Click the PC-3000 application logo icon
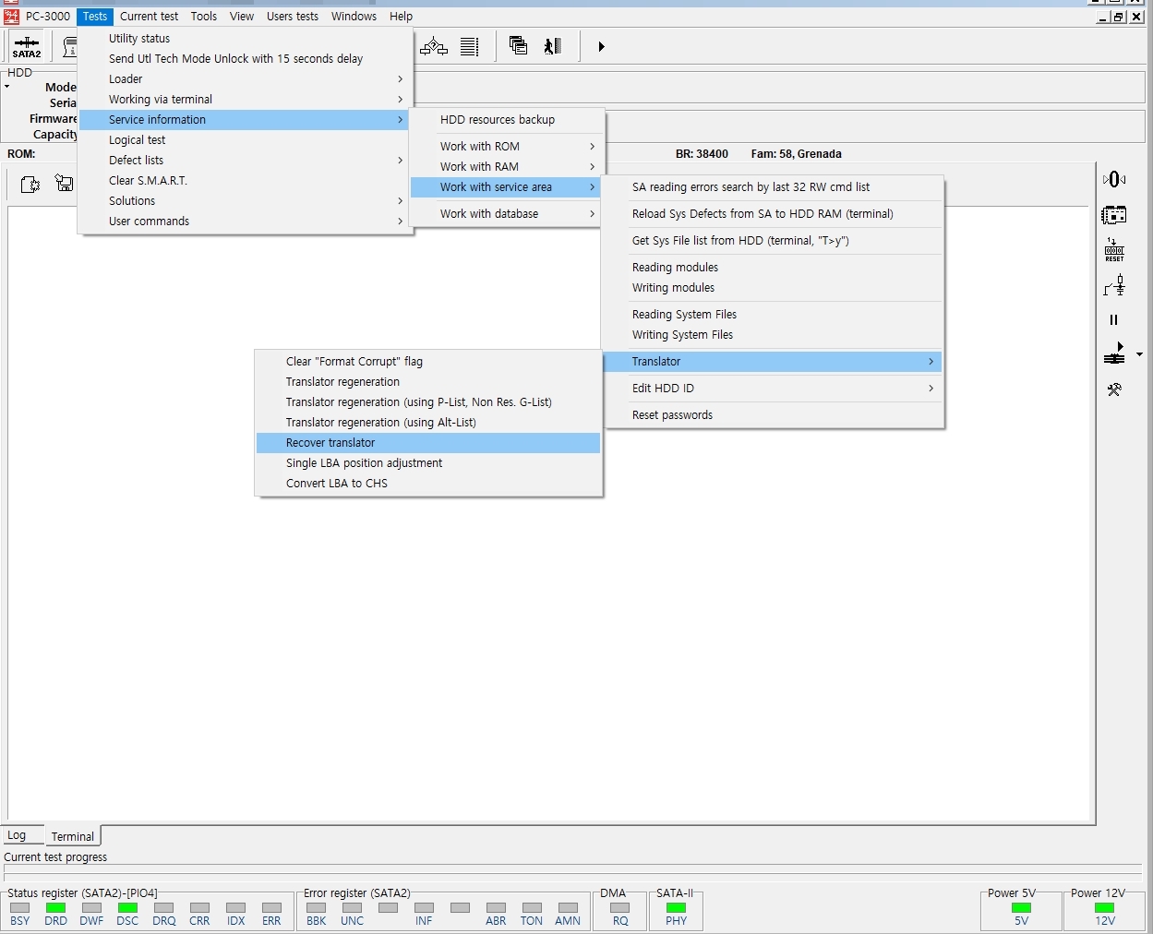Image resolution: width=1153 pixels, height=934 pixels. [11, 16]
